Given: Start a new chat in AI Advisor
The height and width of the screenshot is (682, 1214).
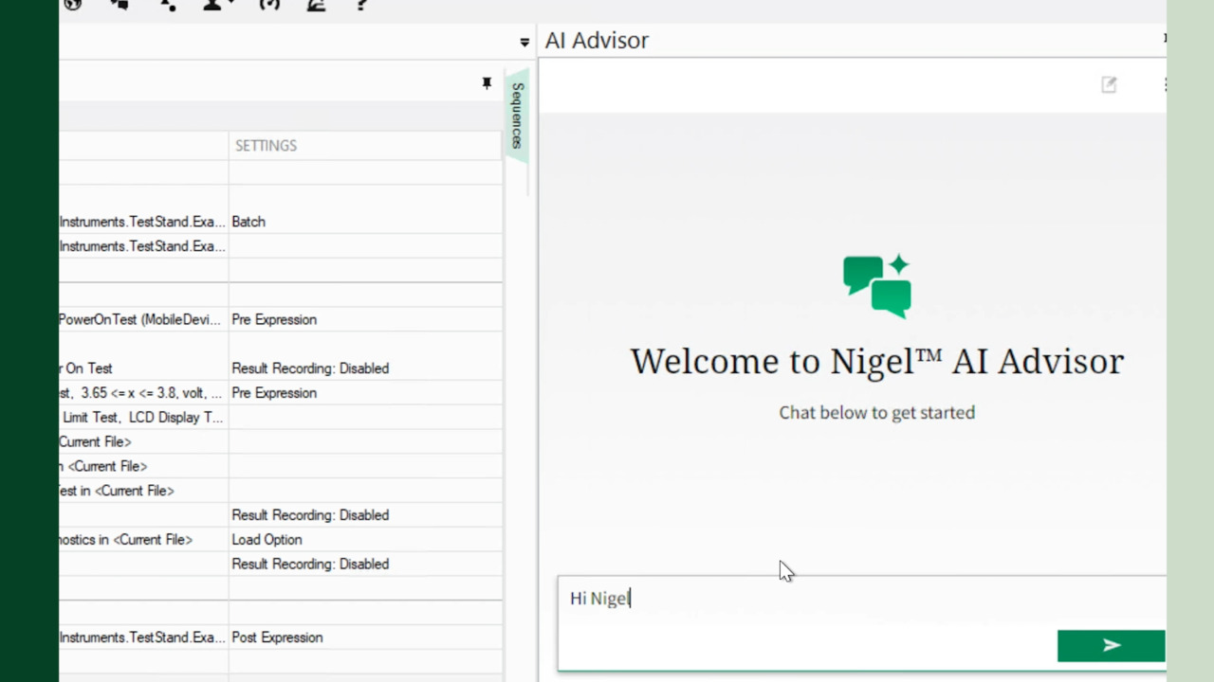Looking at the screenshot, I should click(x=1109, y=84).
